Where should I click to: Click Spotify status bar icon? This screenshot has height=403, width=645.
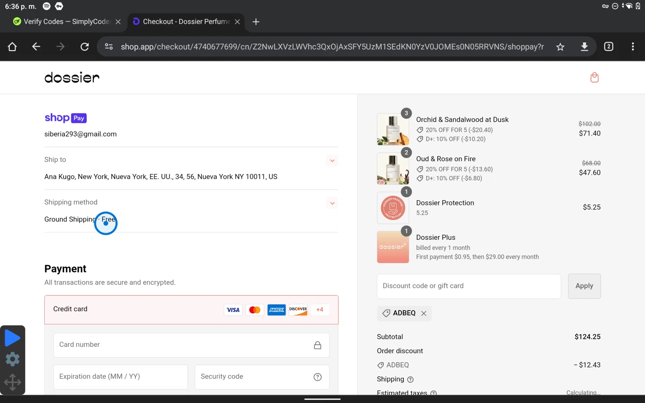(x=46, y=6)
